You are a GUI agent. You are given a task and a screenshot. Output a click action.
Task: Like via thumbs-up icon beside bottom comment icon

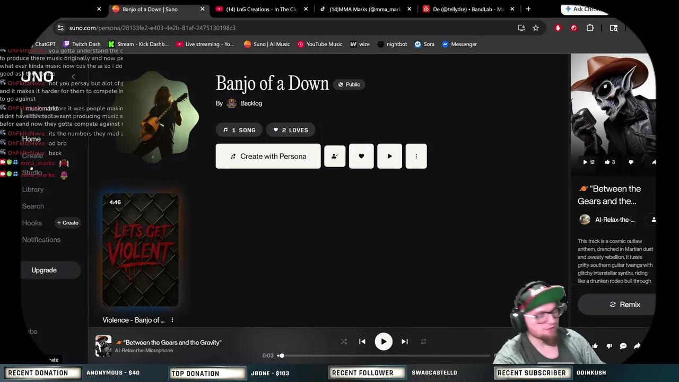[595, 346]
